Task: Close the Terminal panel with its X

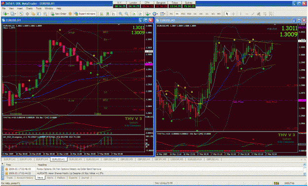Action: (x=2, y=164)
